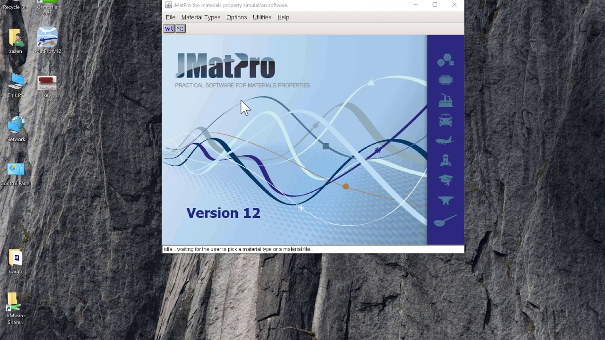Open the Material Types menu

[201, 17]
